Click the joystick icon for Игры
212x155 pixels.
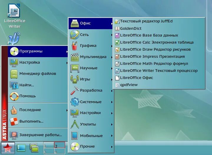(74, 79)
